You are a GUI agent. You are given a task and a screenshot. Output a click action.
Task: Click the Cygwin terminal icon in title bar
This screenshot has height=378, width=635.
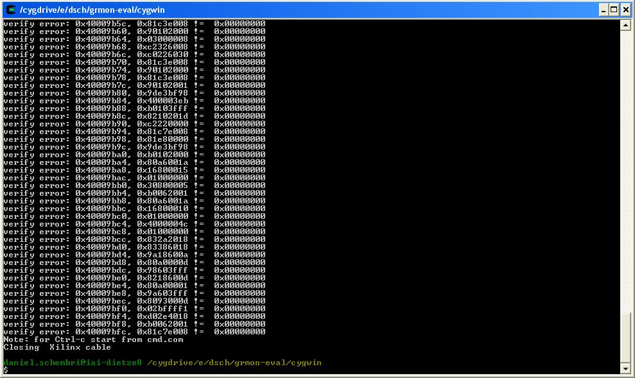pos(11,10)
